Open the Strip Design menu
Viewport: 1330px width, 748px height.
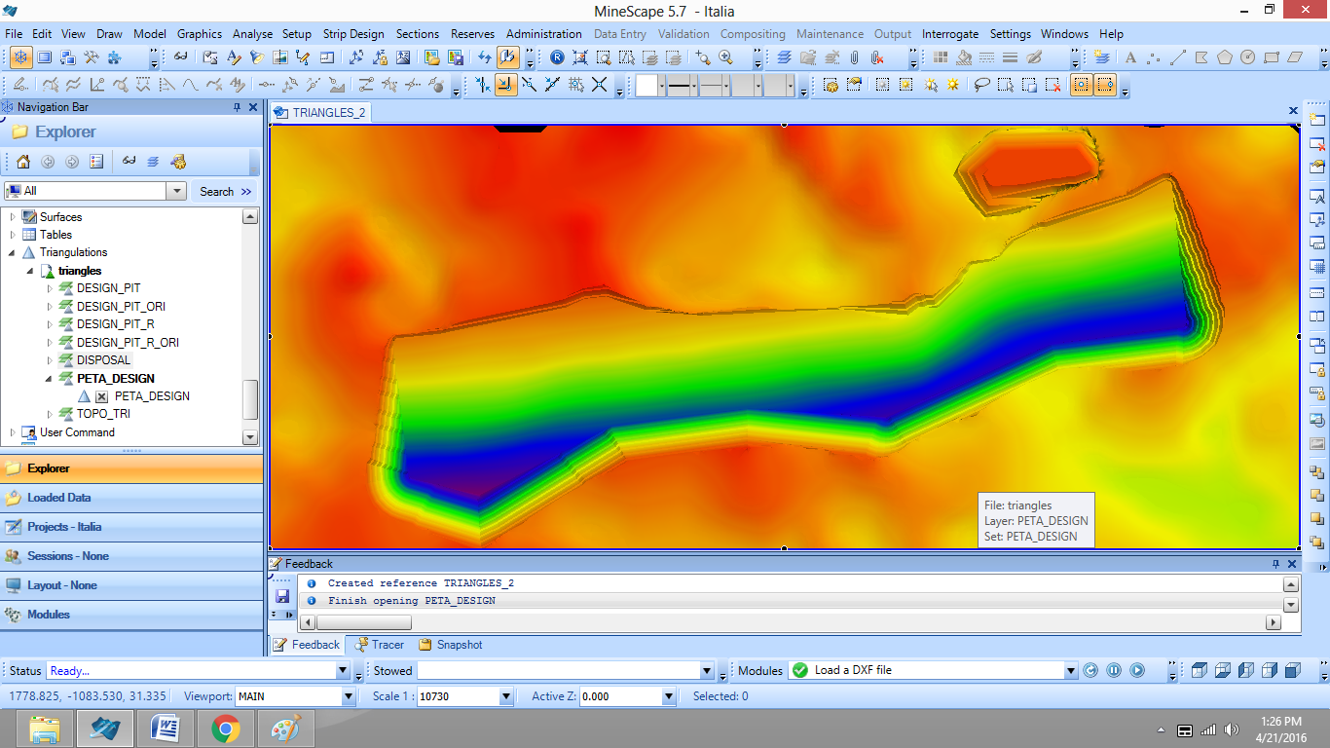(x=353, y=34)
